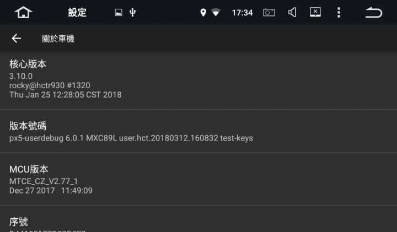
Task: Tap the curved return arrow at top right
Action: pyautogui.click(x=374, y=12)
